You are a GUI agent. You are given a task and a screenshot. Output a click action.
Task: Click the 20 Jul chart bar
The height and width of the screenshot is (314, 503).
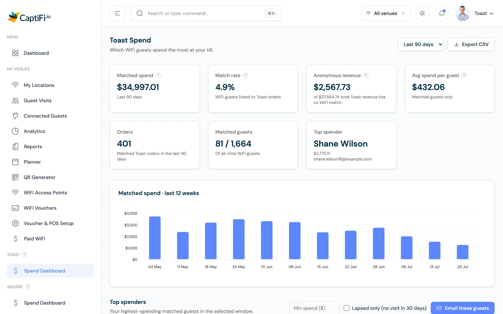coord(462,252)
